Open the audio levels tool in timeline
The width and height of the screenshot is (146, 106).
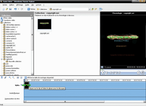click(x=2, y=78)
